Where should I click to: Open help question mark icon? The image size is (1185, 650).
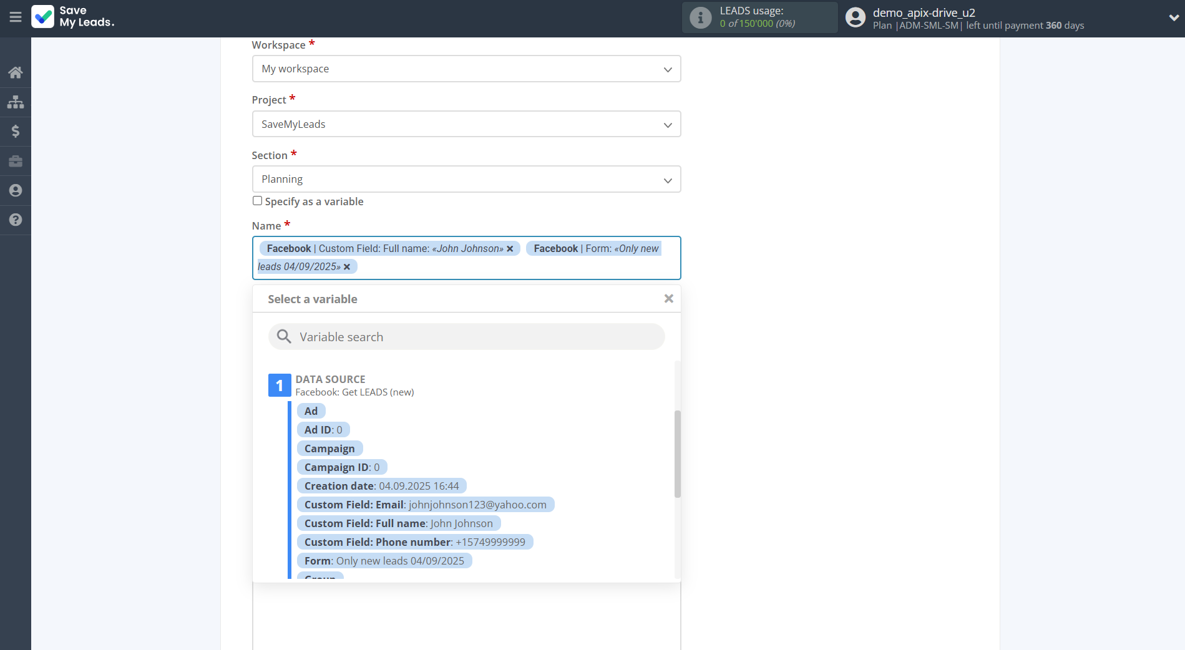coord(16,220)
